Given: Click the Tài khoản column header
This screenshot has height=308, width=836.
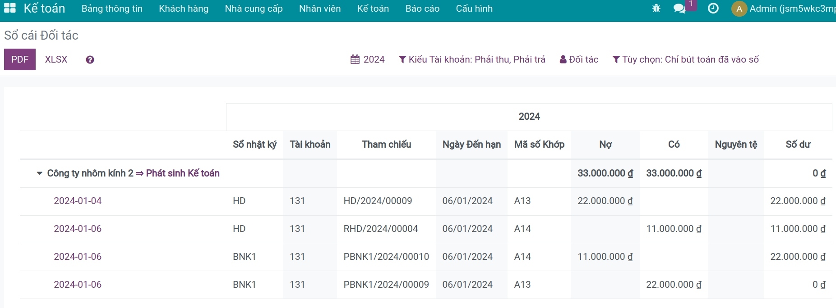Looking at the screenshot, I should [310, 145].
